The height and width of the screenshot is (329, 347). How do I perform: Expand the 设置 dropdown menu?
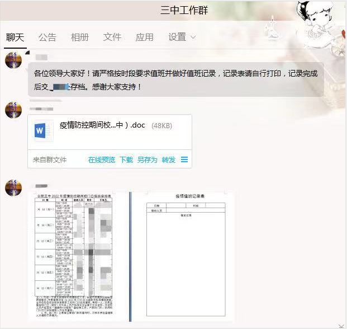pos(182,37)
